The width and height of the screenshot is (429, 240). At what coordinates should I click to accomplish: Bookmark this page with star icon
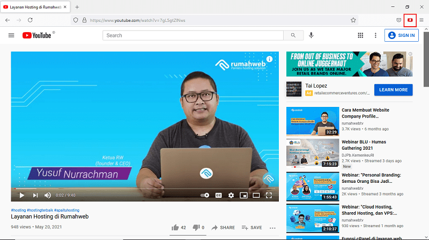(353, 20)
